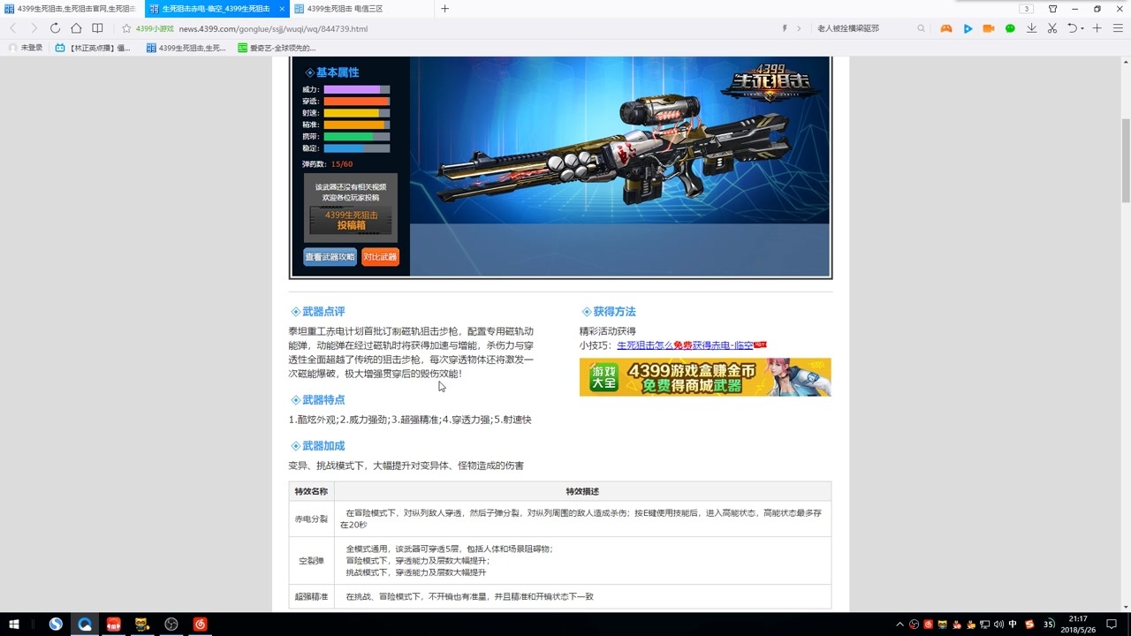Image resolution: width=1131 pixels, height=636 pixels.
Task: Open downloads arrow icon
Action: point(1031,28)
